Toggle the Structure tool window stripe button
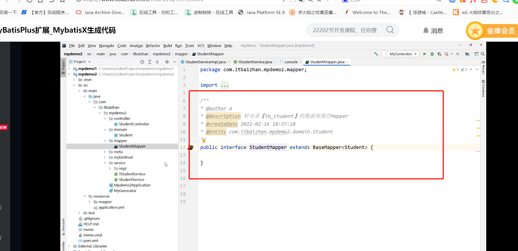Screen dimensions: 518x251 tap(63, 227)
